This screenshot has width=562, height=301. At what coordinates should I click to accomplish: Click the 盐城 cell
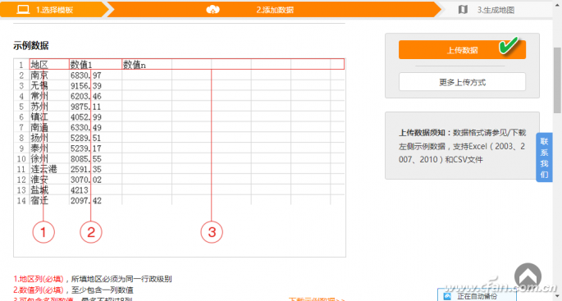point(49,190)
